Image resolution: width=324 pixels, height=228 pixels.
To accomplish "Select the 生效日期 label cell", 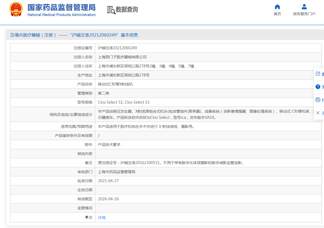I will (53, 190).
